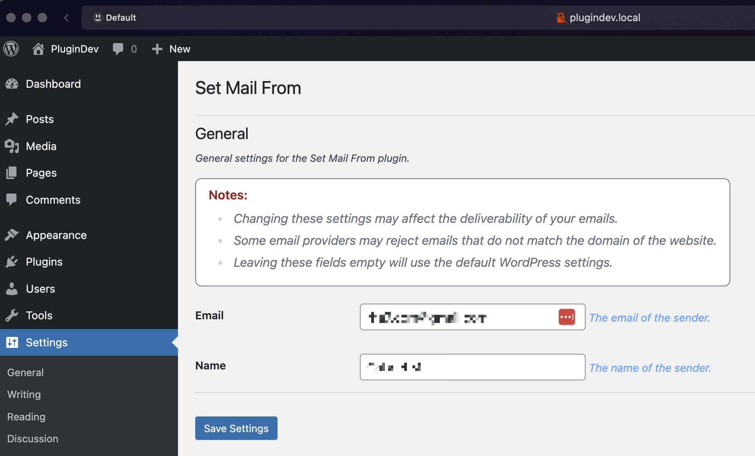The width and height of the screenshot is (755, 456).
Task: Click the Save Settings button
Action: tap(236, 429)
